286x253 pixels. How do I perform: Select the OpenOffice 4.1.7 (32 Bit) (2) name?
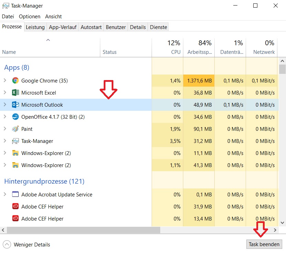click(x=53, y=117)
